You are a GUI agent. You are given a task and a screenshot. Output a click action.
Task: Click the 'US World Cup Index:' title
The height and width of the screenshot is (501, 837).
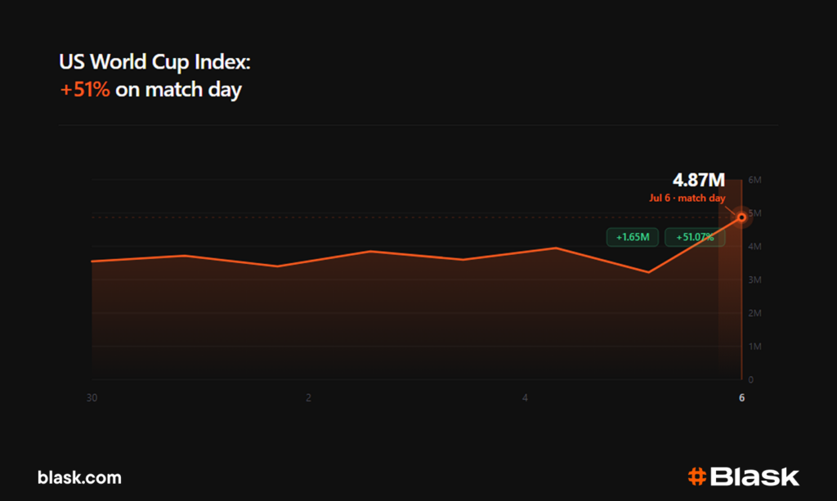154,62
